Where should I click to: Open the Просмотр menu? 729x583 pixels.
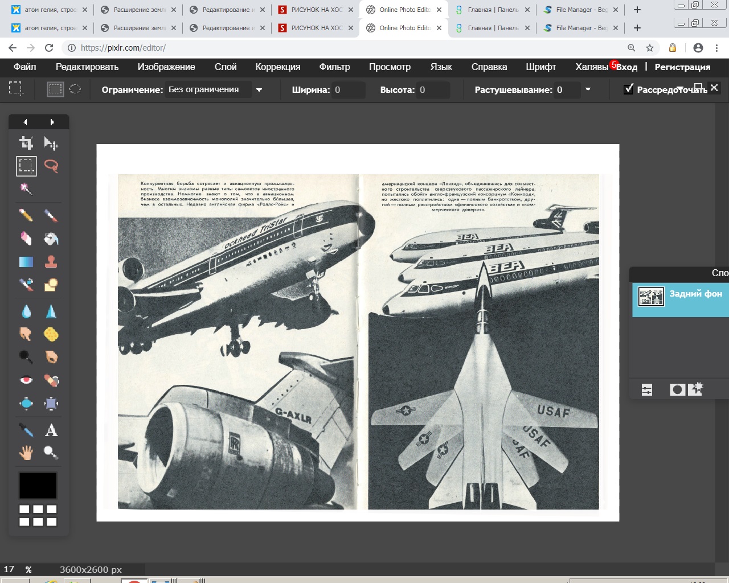[x=390, y=67]
